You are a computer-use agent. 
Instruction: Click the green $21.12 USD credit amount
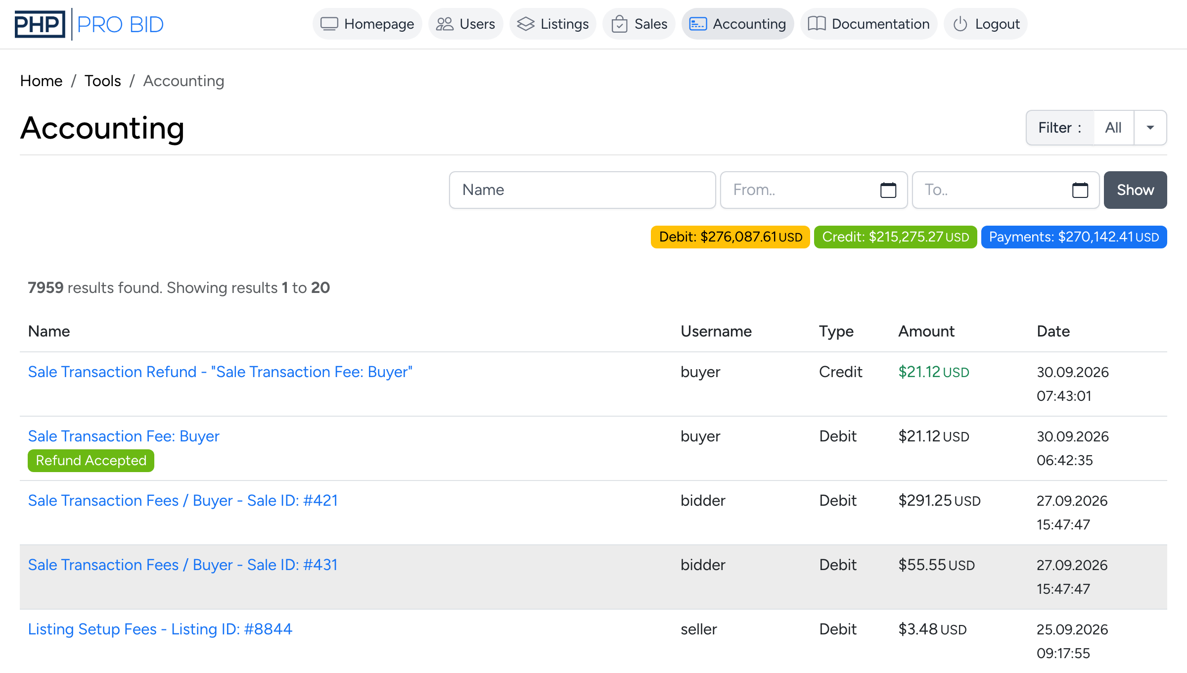coord(934,372)
